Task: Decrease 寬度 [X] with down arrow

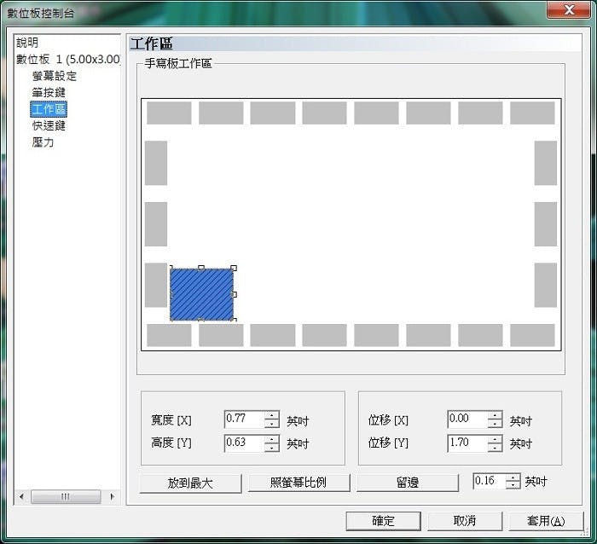Action: tap(272, 423)
